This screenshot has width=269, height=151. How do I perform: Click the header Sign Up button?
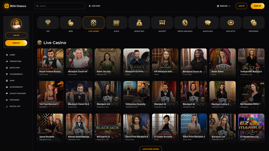point(258,6)
